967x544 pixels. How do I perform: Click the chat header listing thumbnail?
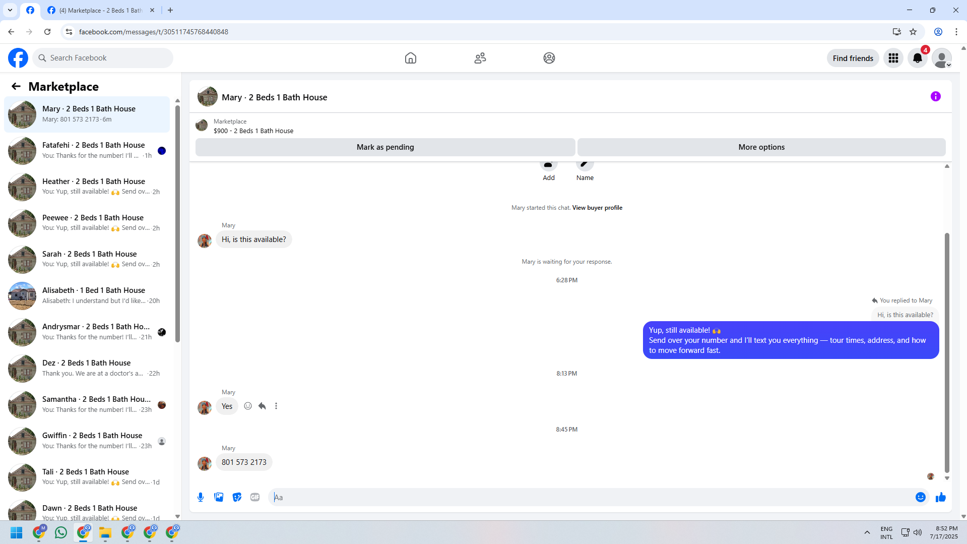point(208,96)
